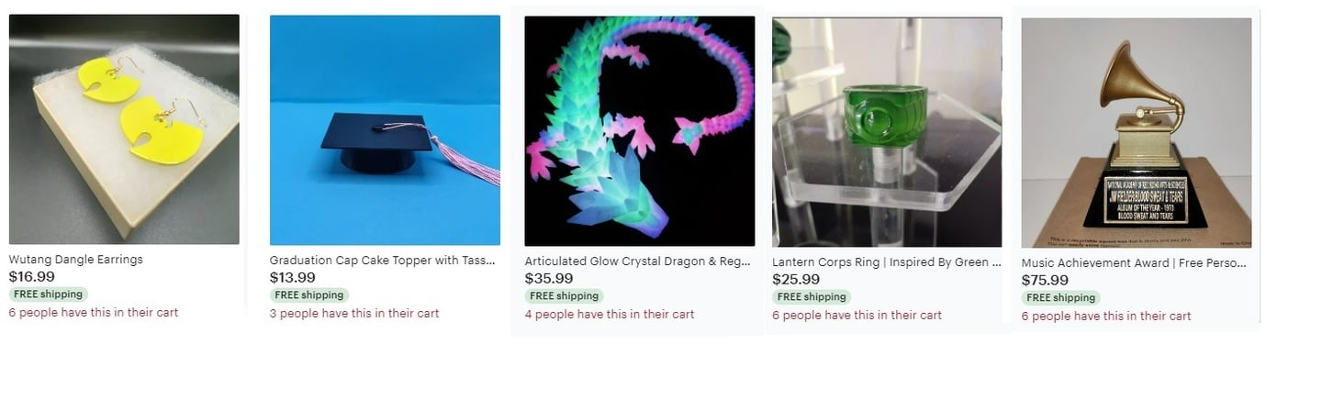
Task: Click the $13.99 price of the cake topper
Action: (x=293, y=277)
